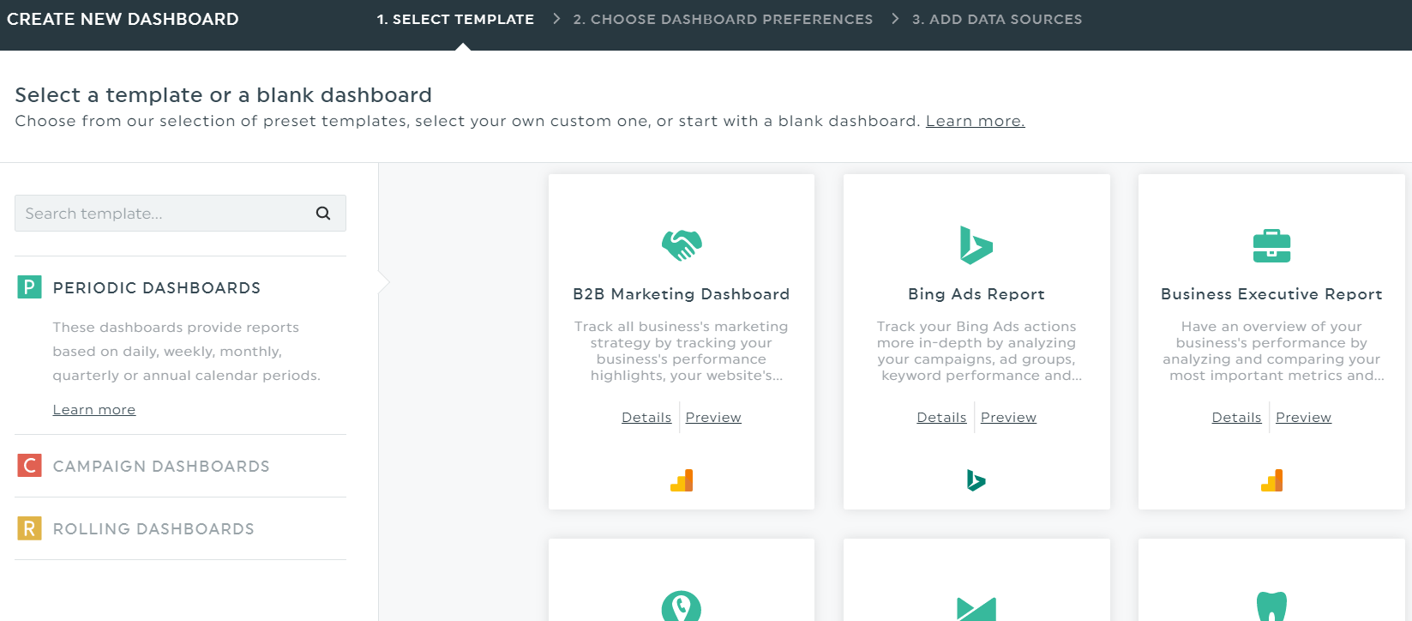This screenshot has height=621, width=1412.
Task: Click the Search template input field
Action: (180, 214)
